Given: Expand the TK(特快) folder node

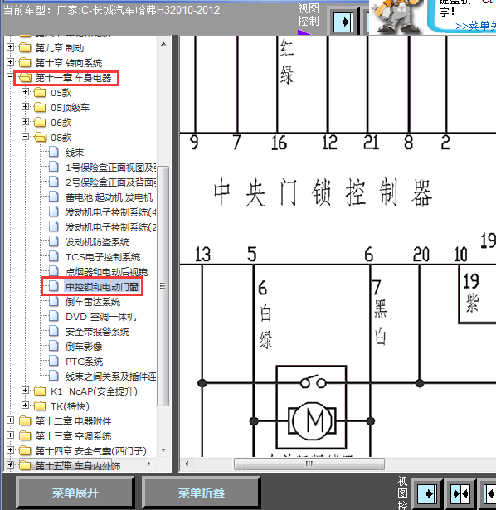Looking at the screenshot, I should click(x=26, y=406).
